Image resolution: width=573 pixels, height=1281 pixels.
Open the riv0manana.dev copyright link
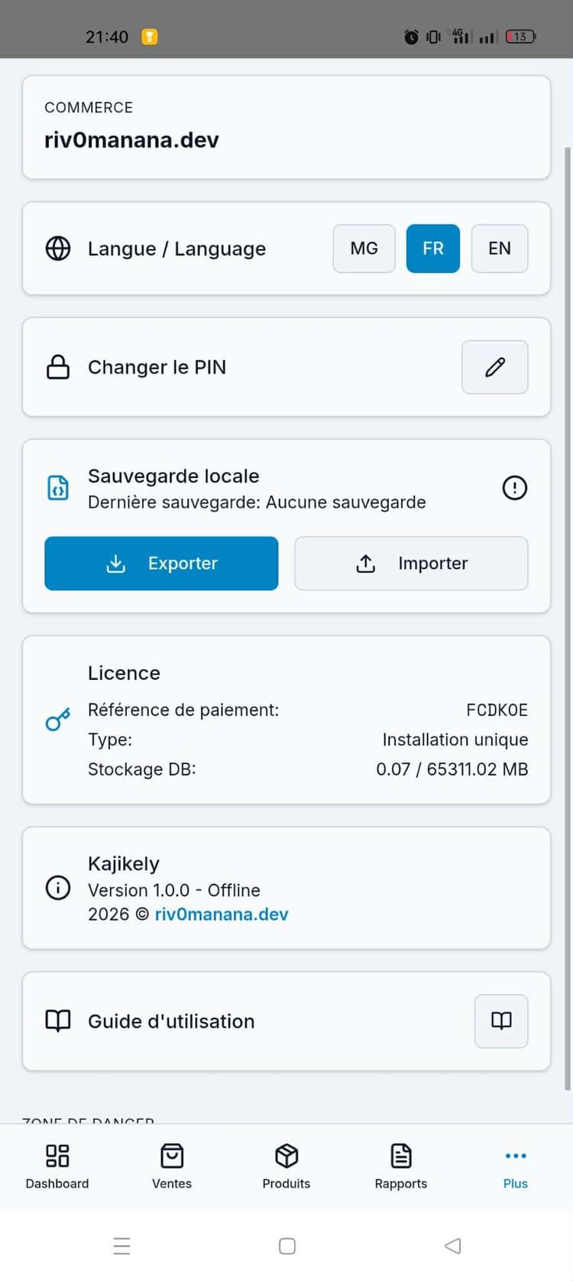(222, 914)
